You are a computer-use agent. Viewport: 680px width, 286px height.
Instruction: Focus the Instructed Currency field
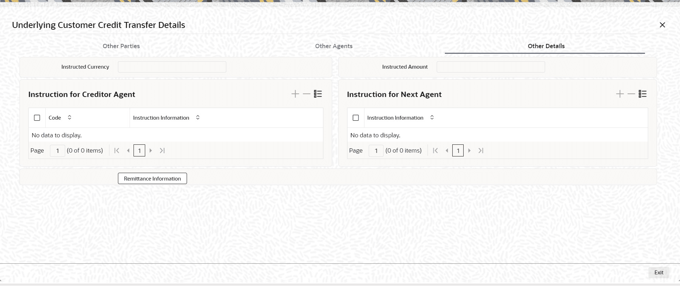172,67
